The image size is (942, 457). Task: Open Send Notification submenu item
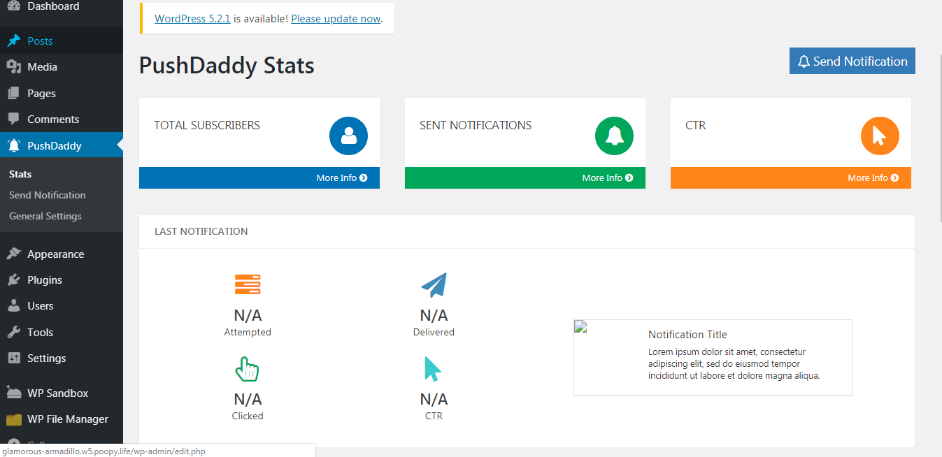coord(48,195)
